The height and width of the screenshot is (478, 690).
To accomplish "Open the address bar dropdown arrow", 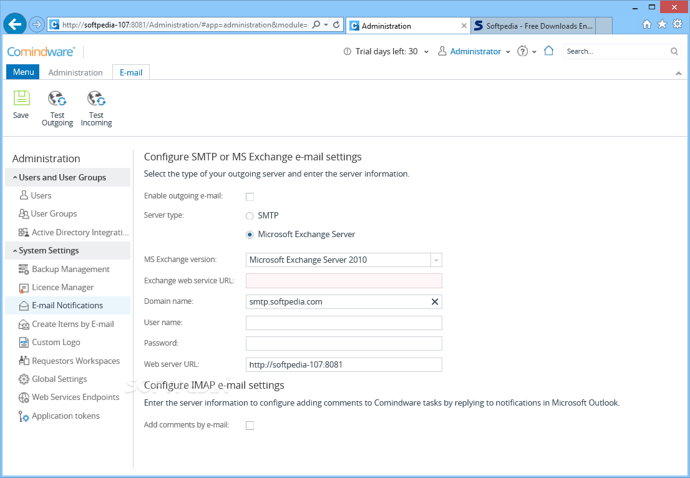I will 326,24.
